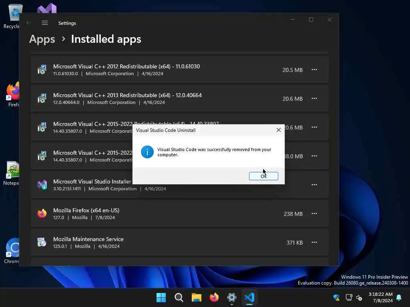Open network status tray icon
The height and width of the screenshot is (307, 410).
(349, 297)
